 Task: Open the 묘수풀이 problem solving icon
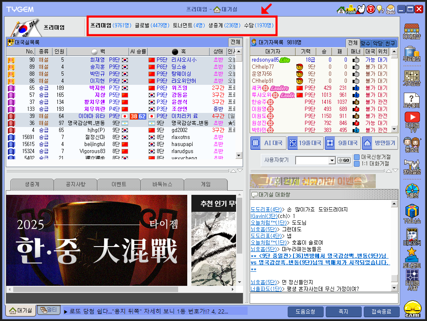412,100
